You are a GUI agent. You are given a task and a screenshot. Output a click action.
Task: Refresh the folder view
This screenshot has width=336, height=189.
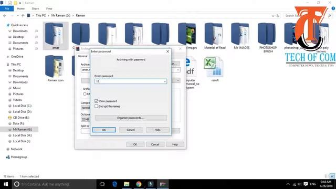tap(278, 16)
